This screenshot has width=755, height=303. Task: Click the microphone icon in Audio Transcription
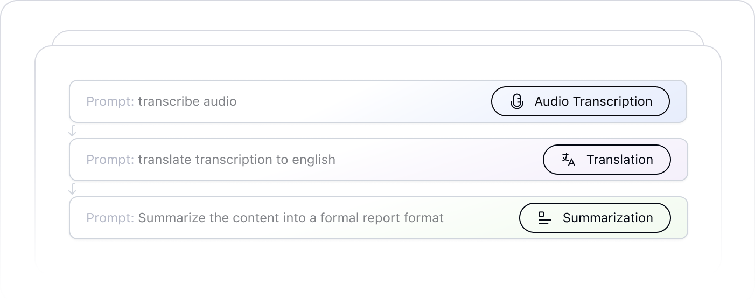517,101
